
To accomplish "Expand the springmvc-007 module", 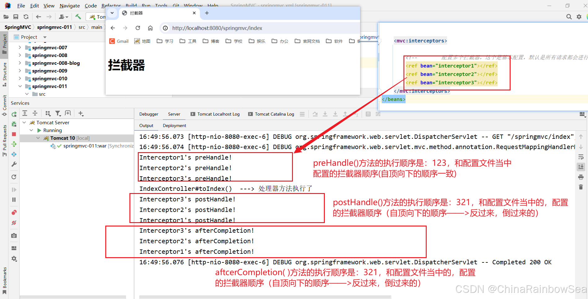I will point(20,47).
